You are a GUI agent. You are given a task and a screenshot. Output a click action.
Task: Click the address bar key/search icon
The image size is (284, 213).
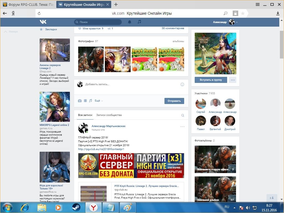click(x=225, y=13)
